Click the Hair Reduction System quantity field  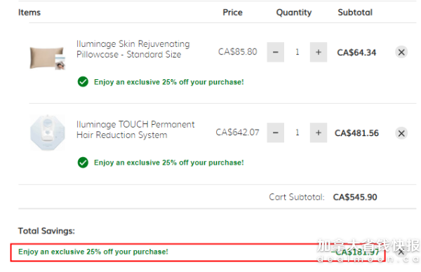click(297, 132)
